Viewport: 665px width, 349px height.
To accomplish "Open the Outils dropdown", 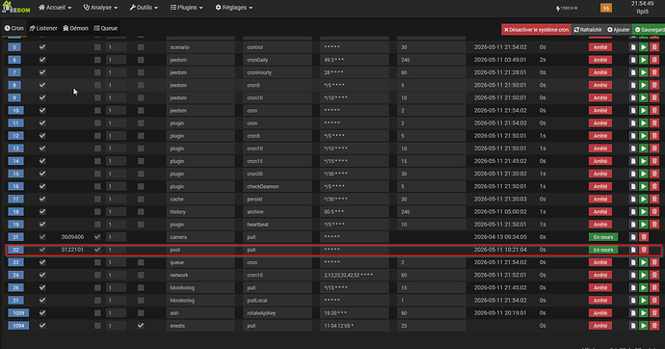I will (x=144, y=8).
